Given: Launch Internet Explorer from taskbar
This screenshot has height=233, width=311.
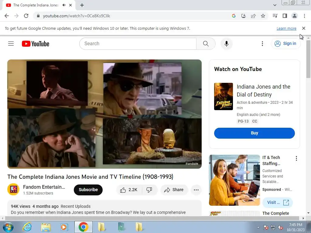Looking at the screenshot, I should pyautogui.click(x=27, y=227).
